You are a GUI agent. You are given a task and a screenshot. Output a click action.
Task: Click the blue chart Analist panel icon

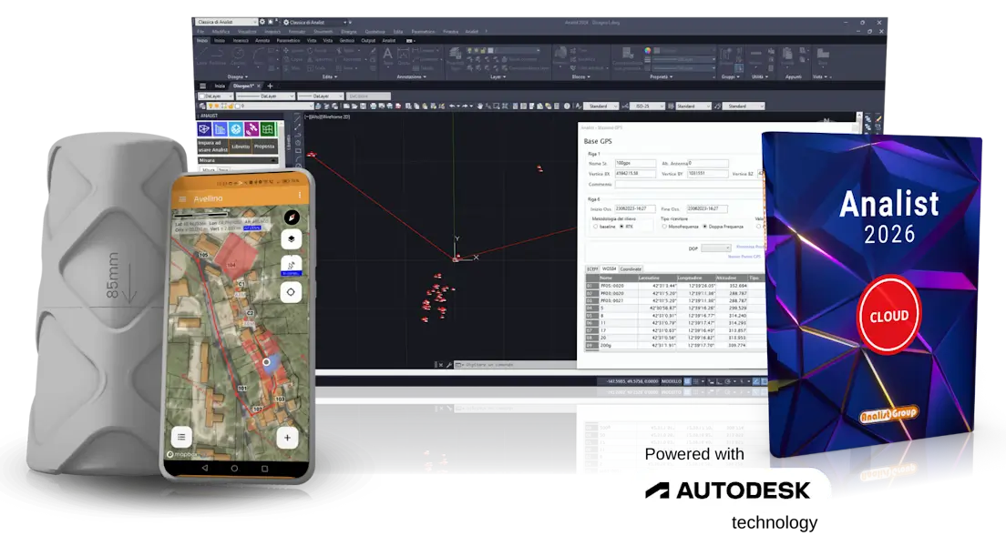click(221, 129)
